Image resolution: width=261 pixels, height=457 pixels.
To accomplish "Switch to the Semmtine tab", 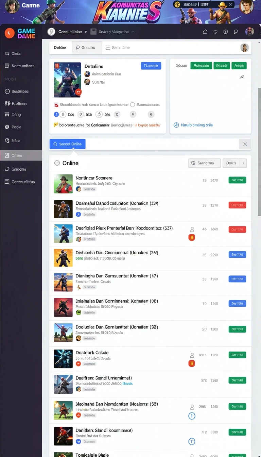I will (x=118, y=48).
